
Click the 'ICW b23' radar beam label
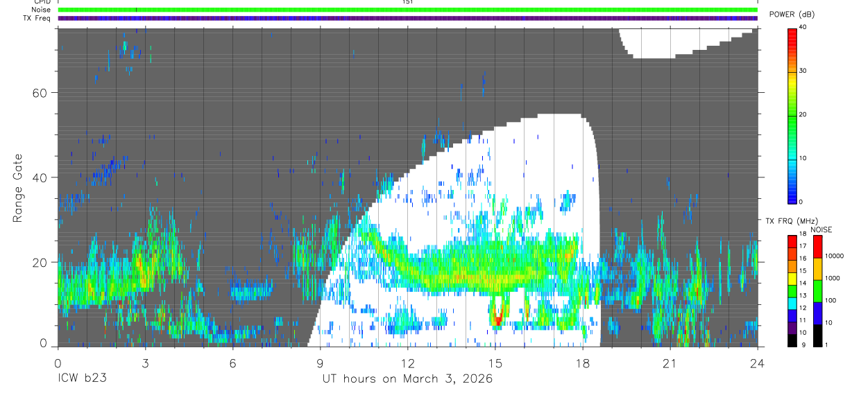pyautogui.click(x=82, y=379)
